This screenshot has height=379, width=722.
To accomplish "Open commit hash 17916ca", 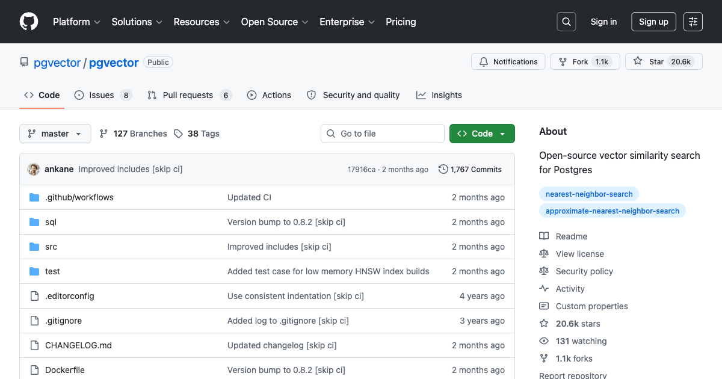I will [362, 170].
